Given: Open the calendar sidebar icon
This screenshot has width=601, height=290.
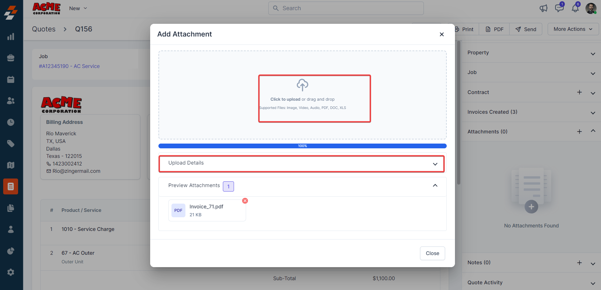Looking at the screenshot, I should coord(11,79).
